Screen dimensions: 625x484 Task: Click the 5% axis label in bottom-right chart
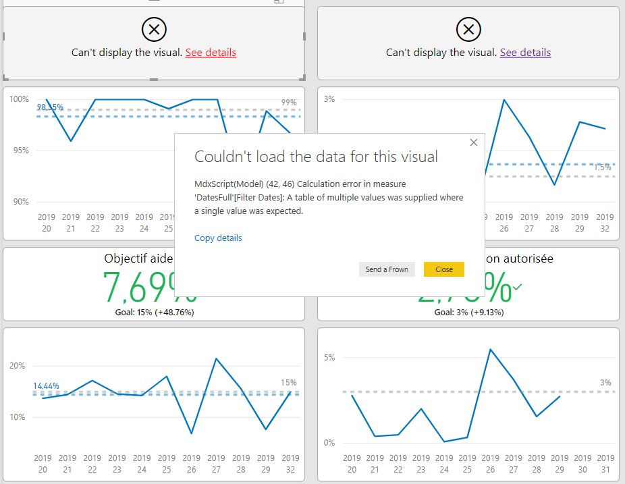[329, 358]
